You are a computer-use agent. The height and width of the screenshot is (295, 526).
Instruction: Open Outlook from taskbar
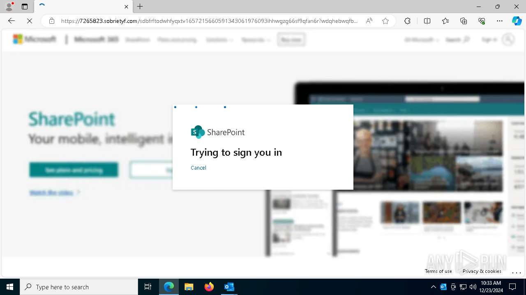point(229,287)
